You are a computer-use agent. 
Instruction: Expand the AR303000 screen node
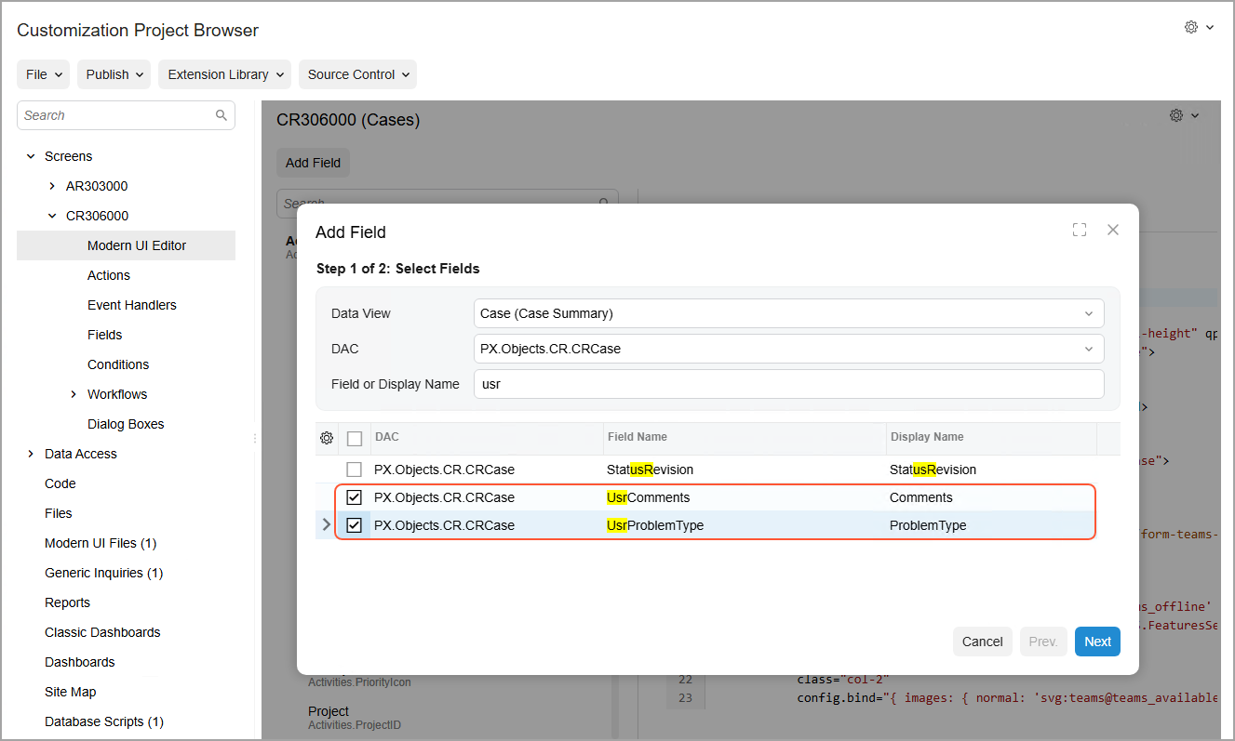[52, 186]
